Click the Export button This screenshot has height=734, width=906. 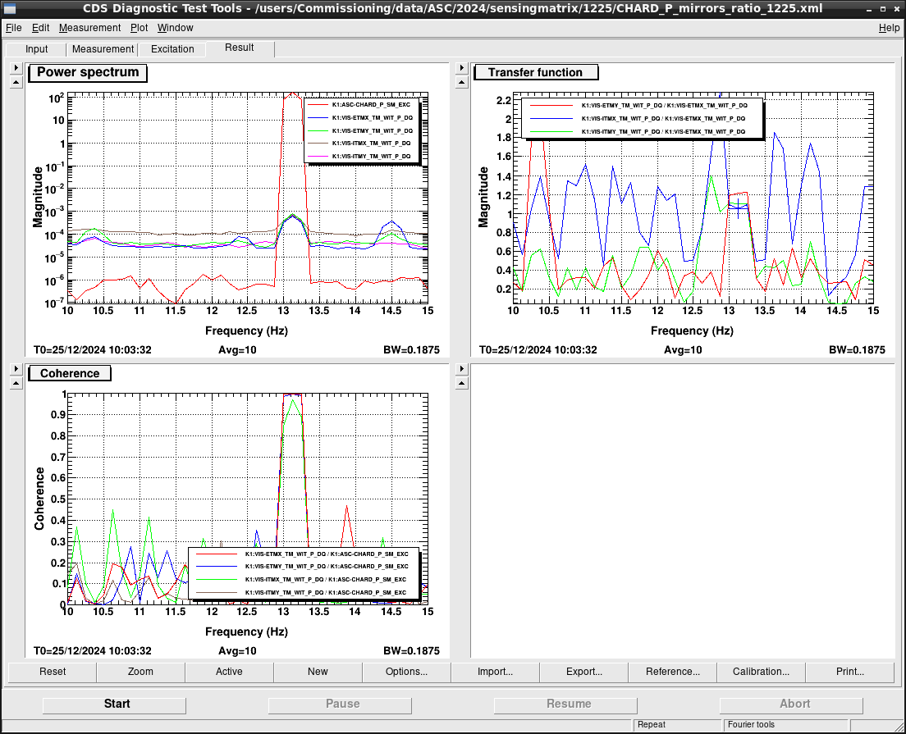[583, 672]
